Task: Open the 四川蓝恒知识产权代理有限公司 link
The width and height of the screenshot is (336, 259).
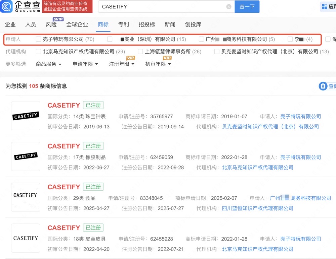Action: point(257,208)
